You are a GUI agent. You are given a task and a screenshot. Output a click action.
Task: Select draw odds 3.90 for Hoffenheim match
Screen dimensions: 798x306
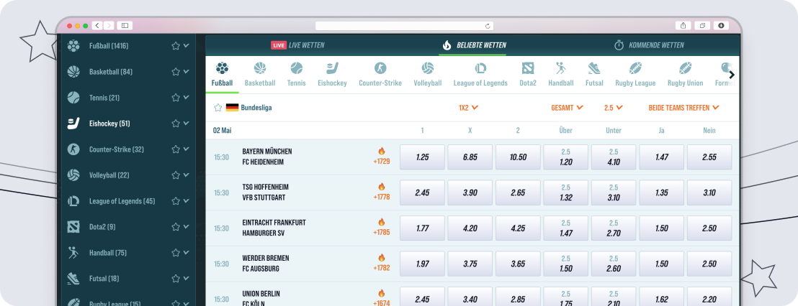[470, 193]
